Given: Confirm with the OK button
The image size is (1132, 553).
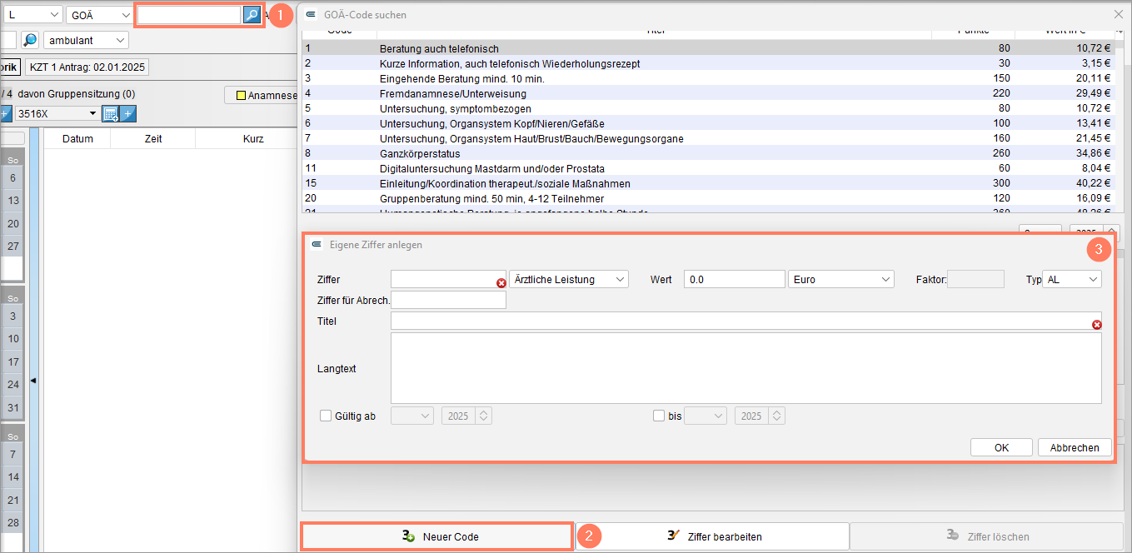Looking at the screenshot, I should [x=1001, y=447].
